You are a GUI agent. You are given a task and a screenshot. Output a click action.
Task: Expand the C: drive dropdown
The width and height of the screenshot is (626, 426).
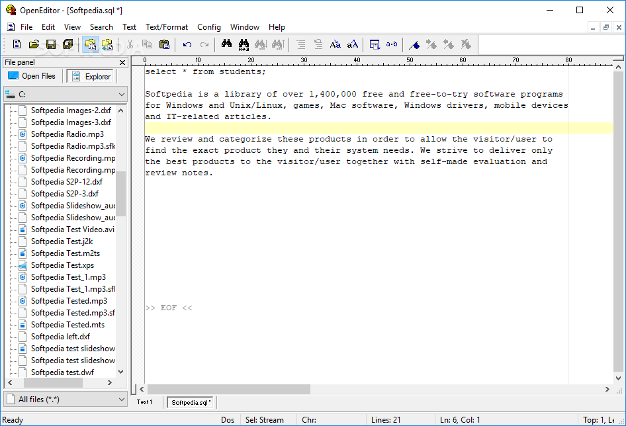tap(66, 95)
